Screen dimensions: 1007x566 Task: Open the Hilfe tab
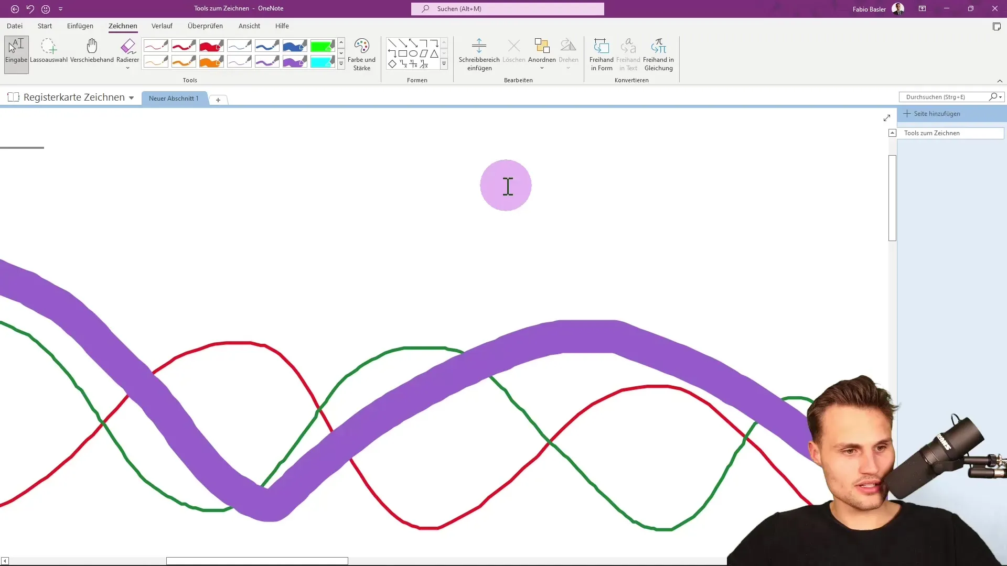(282, 26)
